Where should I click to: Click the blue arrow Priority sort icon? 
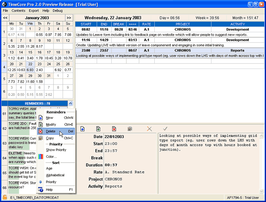pos(40,182)
